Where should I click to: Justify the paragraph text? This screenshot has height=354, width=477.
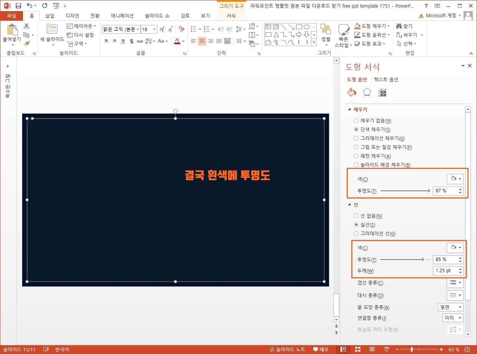219,41
